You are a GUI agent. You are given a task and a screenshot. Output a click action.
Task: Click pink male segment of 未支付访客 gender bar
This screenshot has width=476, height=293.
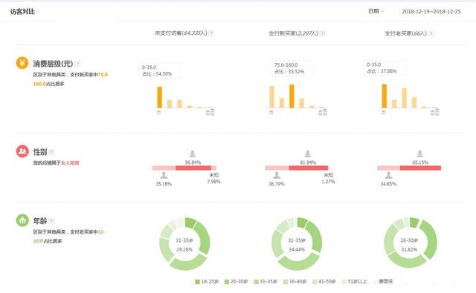[x=164, y=168]
